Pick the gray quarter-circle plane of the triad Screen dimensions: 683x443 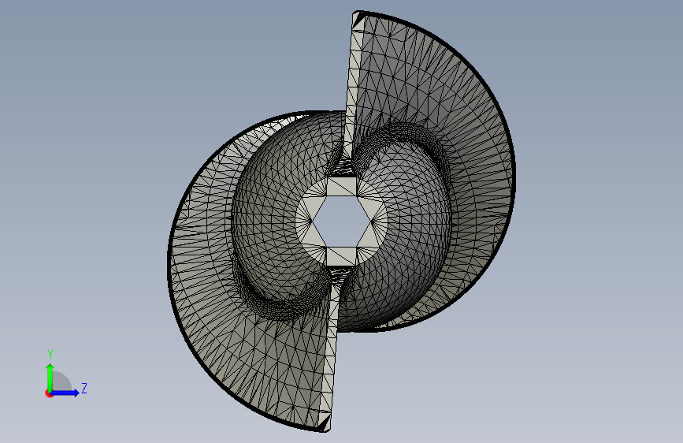62,382
